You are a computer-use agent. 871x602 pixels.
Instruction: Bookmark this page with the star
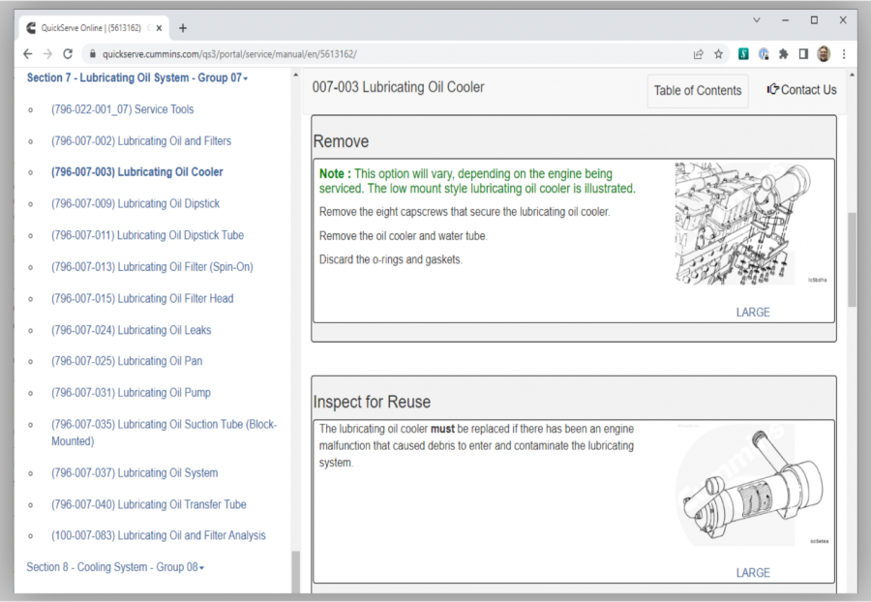point(718,54)
